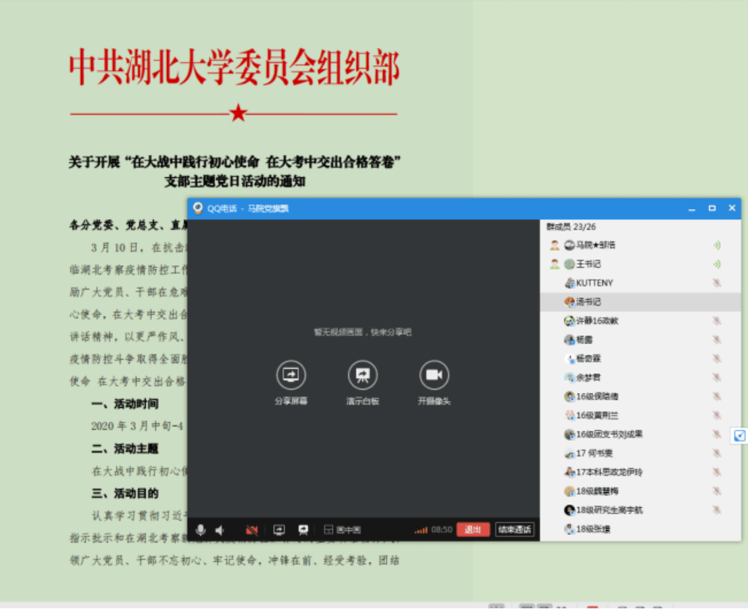Turn on camera with 开摄像头 icon
Screen dimensions: 748x610
click(434, 375)
